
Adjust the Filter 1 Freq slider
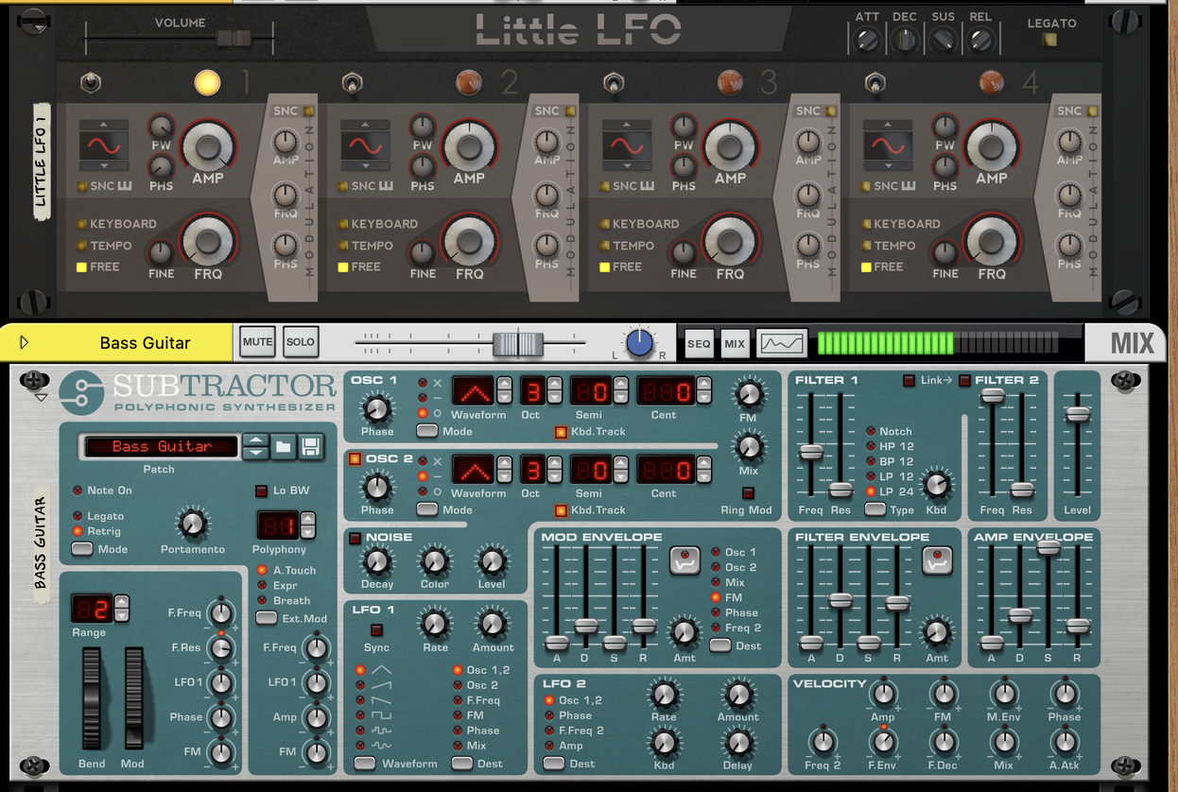point(811,453)
